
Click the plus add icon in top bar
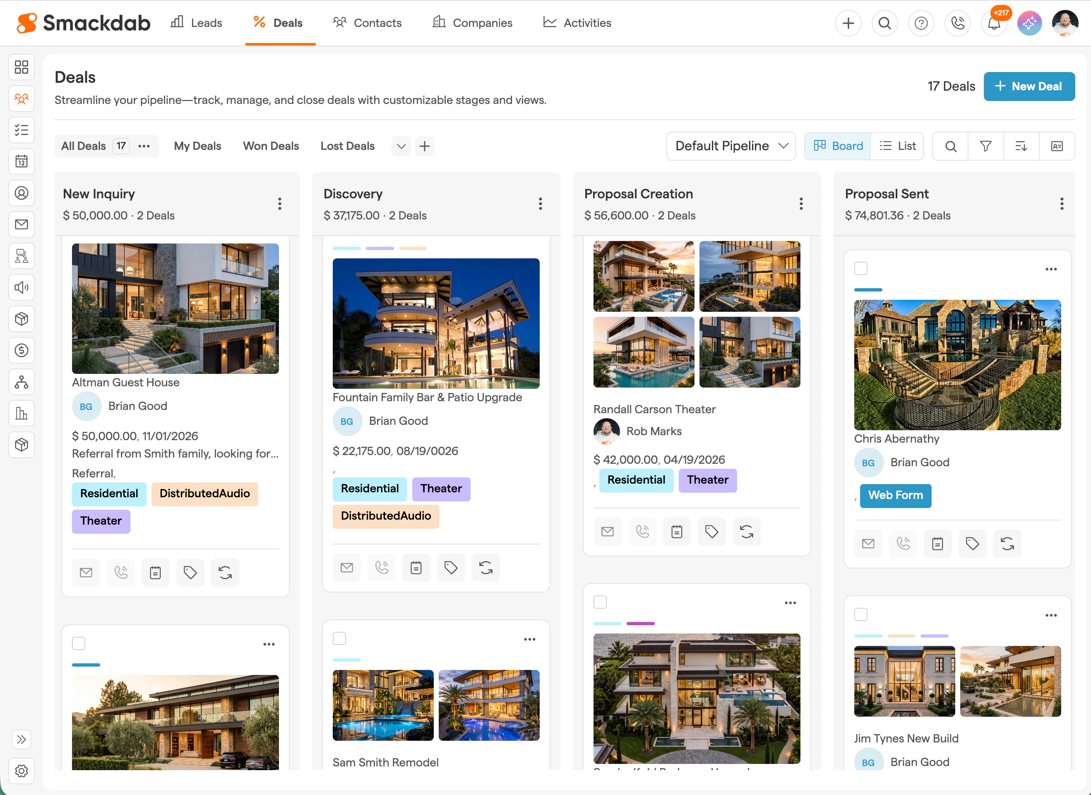(848, 23)
